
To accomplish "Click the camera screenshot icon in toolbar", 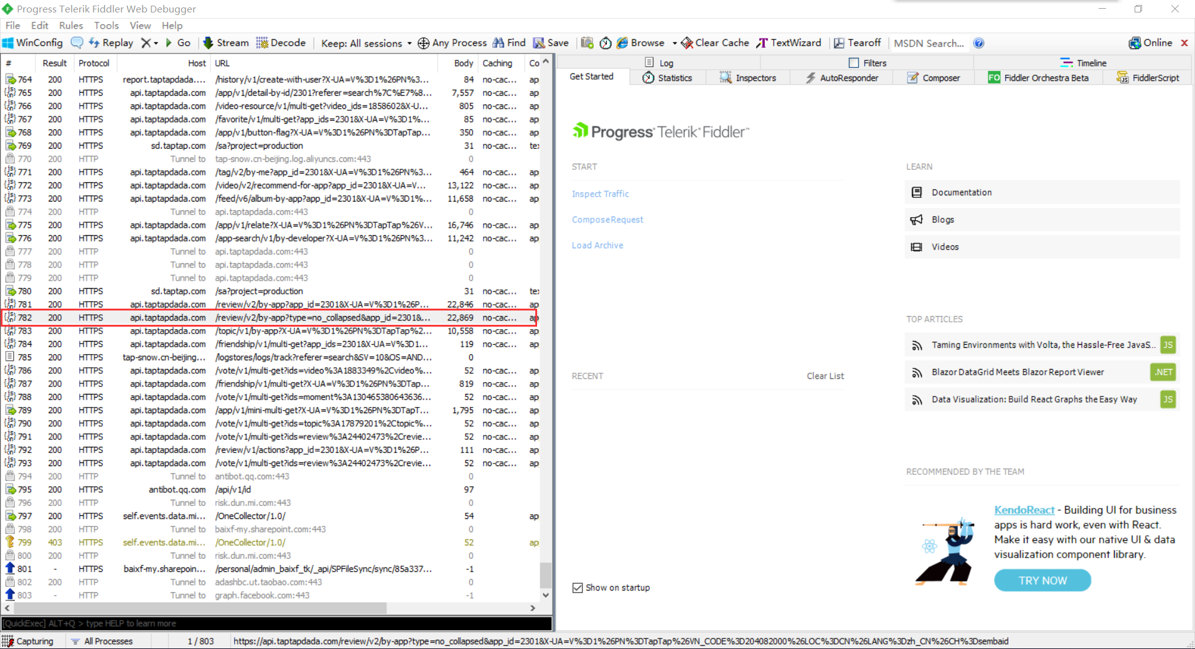I will 587,43.
